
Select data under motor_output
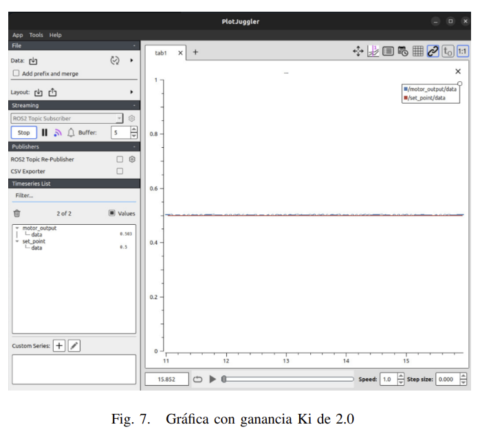(36, 234)
